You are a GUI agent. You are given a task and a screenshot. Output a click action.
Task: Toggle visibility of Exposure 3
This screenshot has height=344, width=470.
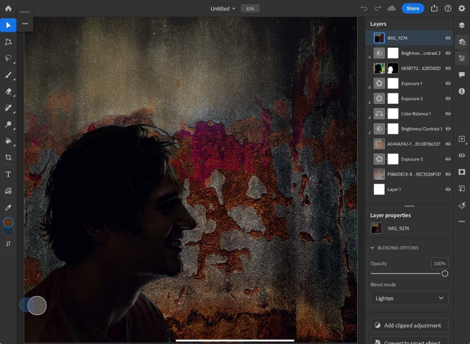point(448,159)
